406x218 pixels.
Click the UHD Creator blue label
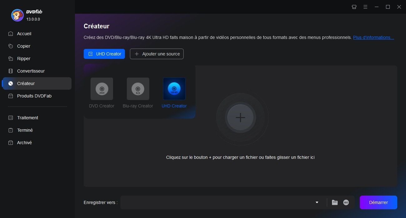point(174,106)
